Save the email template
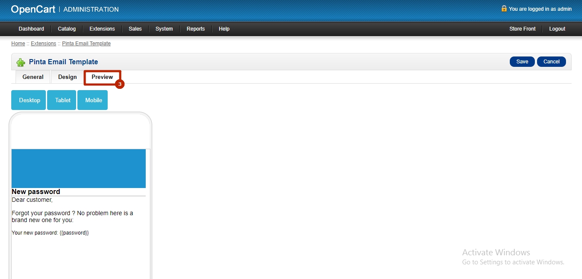Image resolution: width=582 pixels, height=279 pixels. coord(522,62)
